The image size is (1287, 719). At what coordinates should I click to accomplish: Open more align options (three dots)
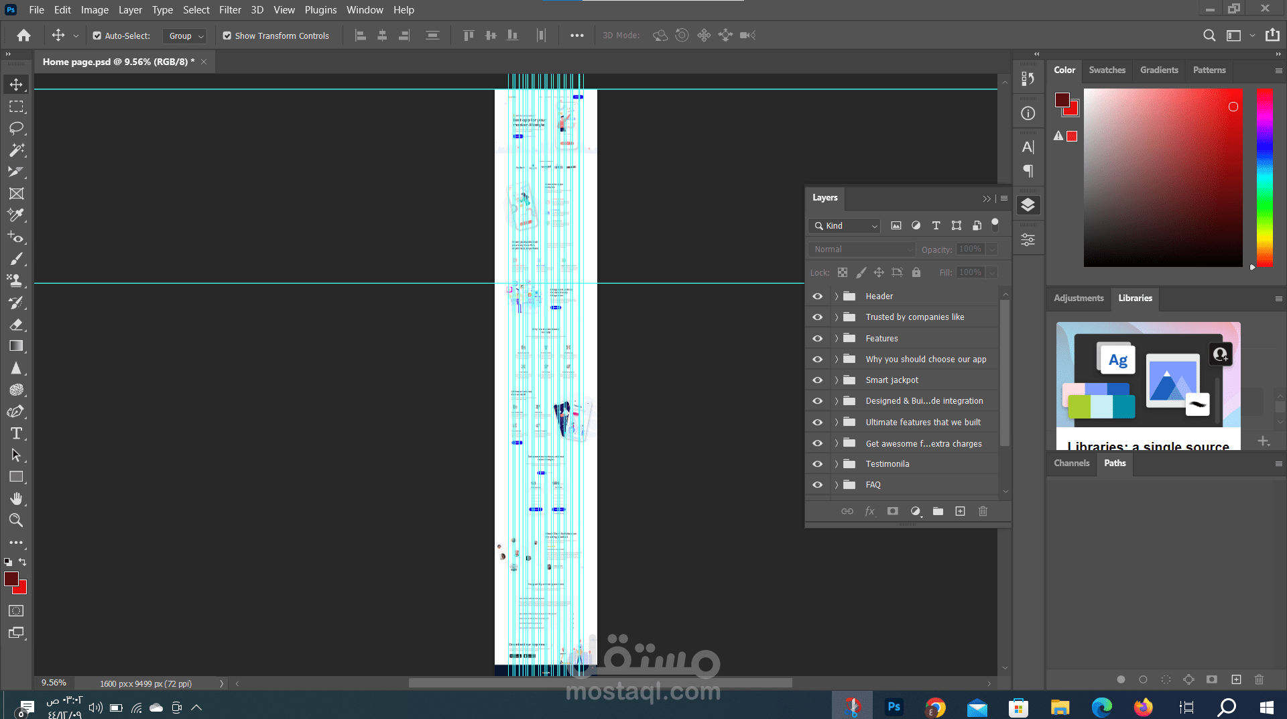(x=576, y=36)
